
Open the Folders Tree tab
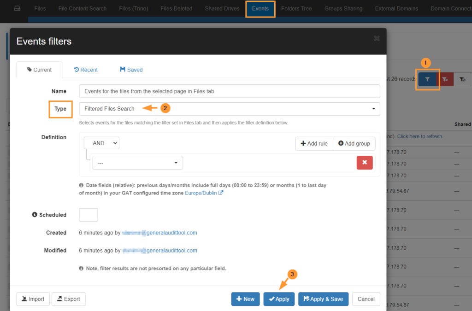(x=296, y=8)
